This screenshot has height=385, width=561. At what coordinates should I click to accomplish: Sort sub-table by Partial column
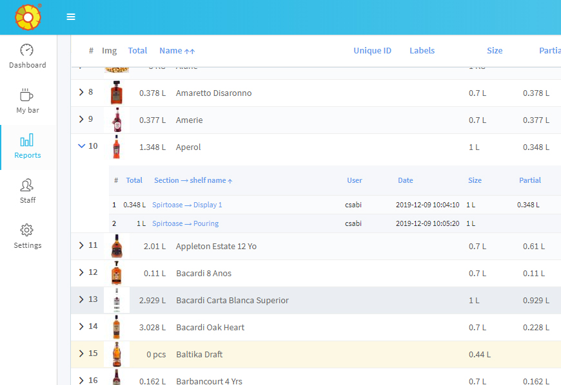[530, 180]
